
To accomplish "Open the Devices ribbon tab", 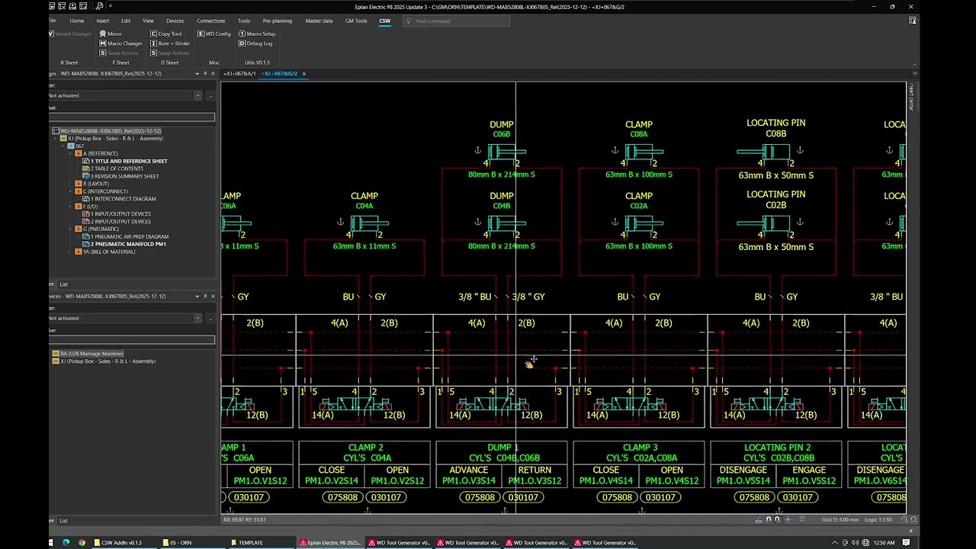I will pyautogui.click(x=175, y=21).
